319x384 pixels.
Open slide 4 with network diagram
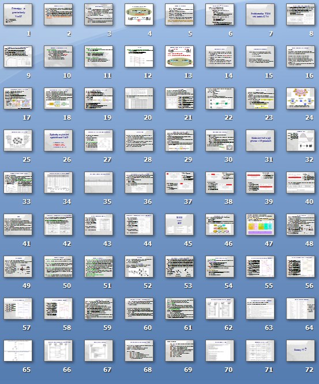pyautogui.click(x=139, y=14)
